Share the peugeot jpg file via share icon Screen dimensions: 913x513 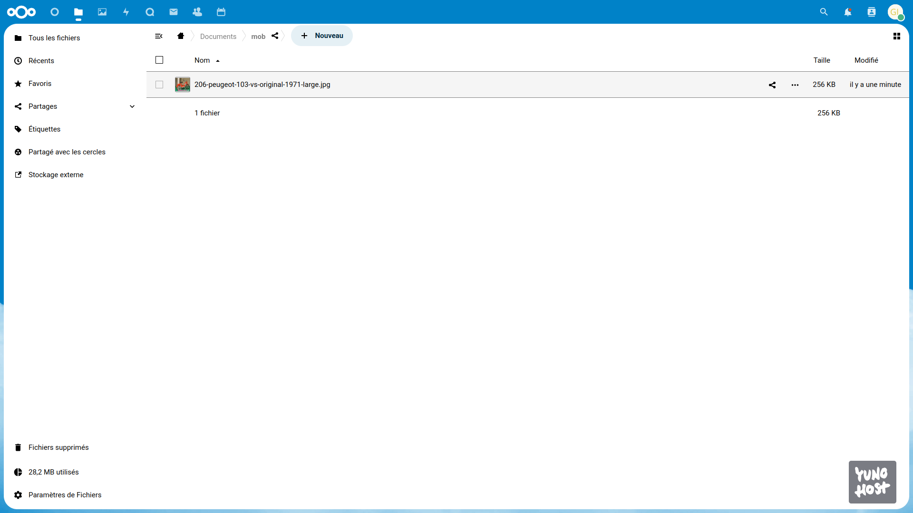pyautogui.click(x=772, y=85)
